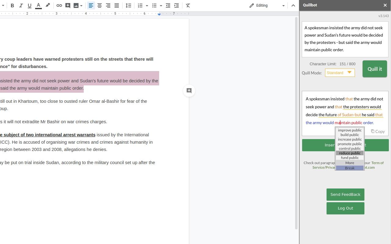Choose 'reduce public' suggestion
391x244 pixels.
coord(350,153)
